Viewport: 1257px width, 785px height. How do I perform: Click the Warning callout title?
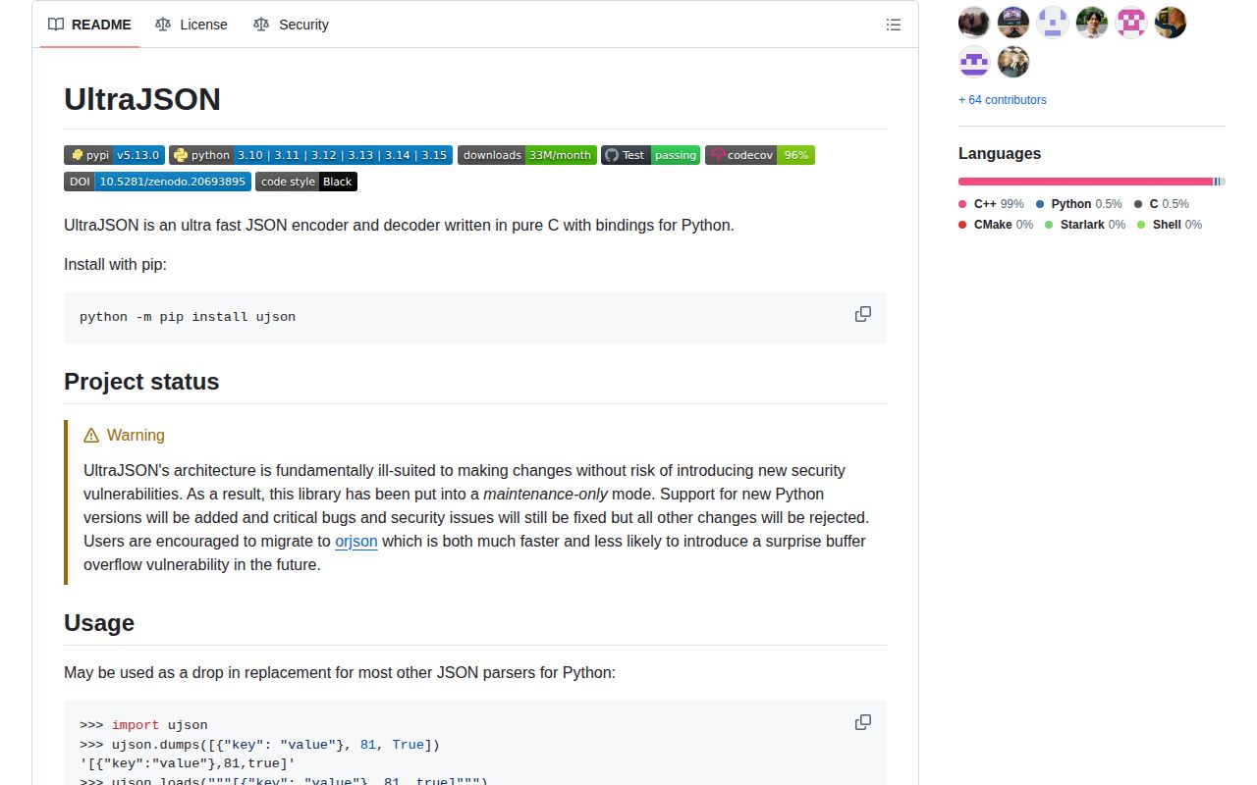[x=124, y=435]
